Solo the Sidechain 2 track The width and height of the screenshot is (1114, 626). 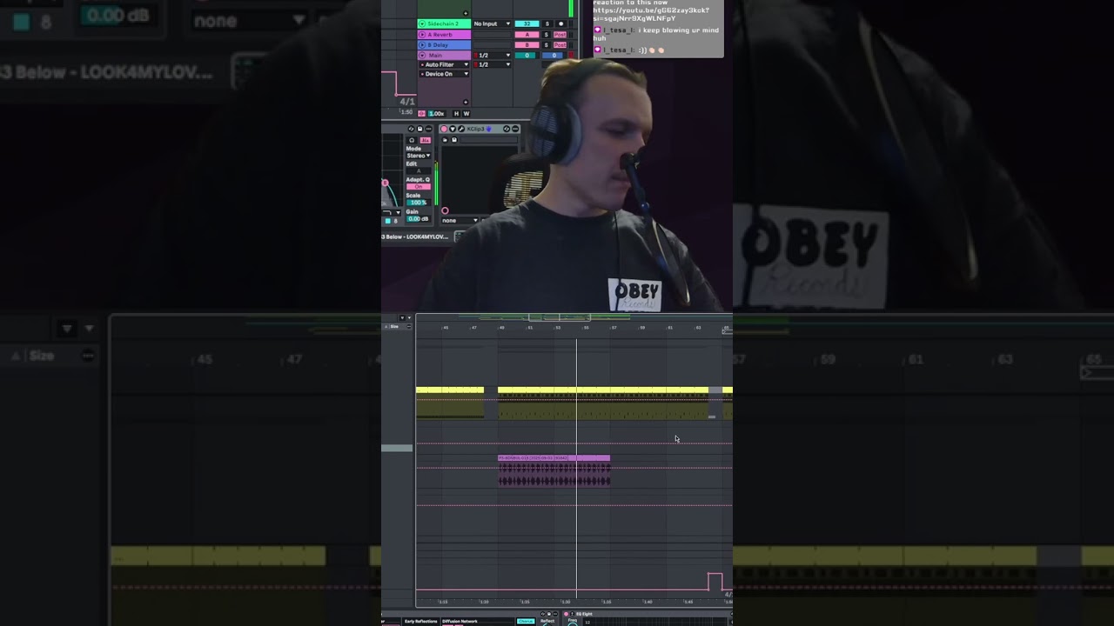coord(547,23)
